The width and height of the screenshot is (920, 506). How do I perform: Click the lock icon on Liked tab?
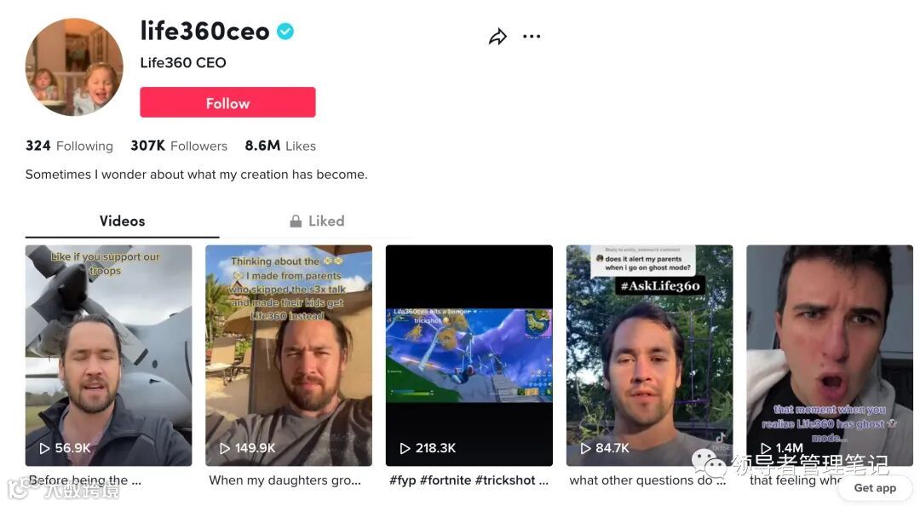tap(296, 221)
